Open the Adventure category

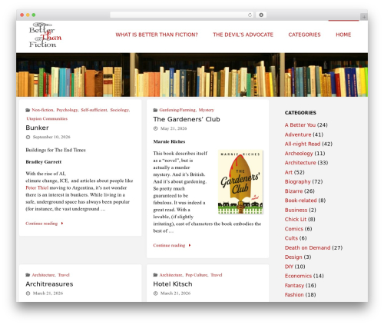click(x=298, y=134)
